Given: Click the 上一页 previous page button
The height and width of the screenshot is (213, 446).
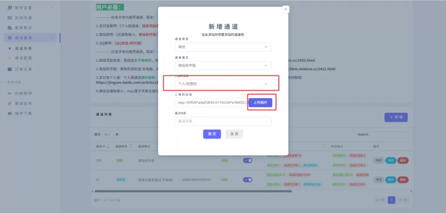Looking at the screenshot, I should pos(380,200).
